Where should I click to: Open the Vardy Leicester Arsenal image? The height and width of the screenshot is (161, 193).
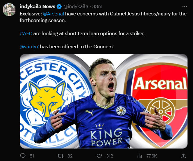point(104,101)
